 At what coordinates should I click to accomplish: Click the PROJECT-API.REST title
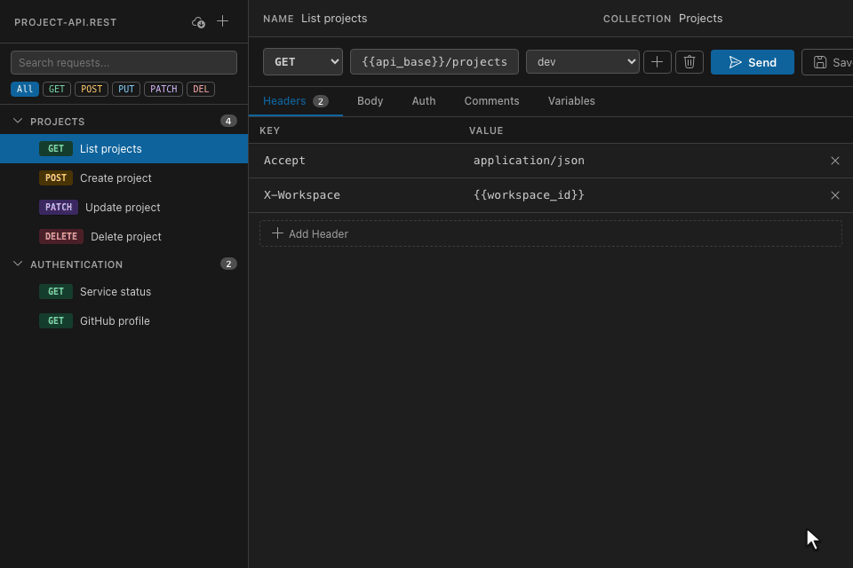coord(65,22)
